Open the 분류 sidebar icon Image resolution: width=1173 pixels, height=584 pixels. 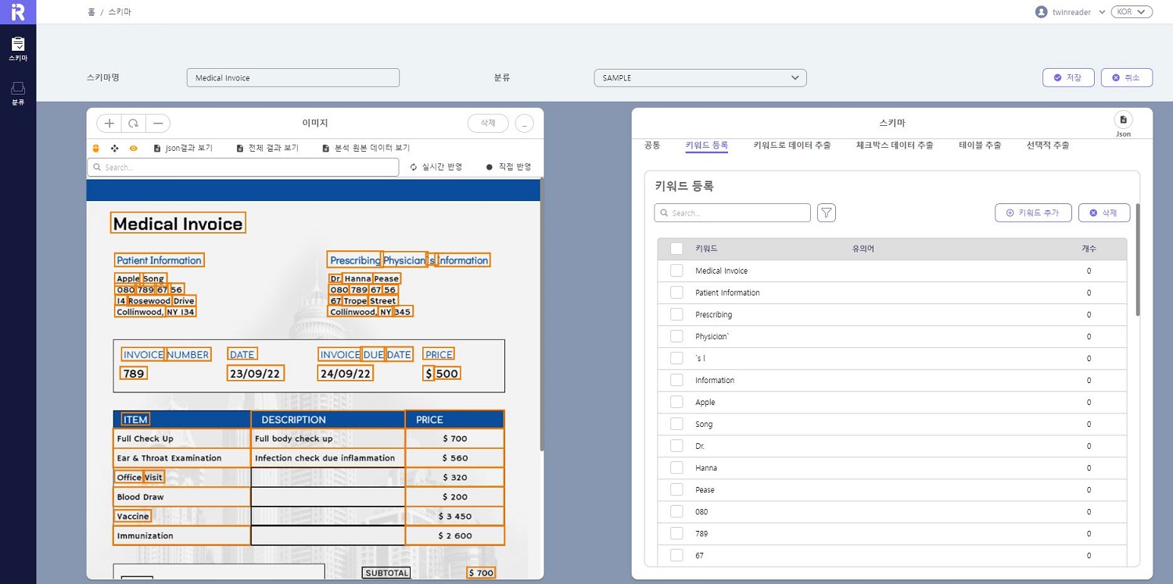(18, 93)
